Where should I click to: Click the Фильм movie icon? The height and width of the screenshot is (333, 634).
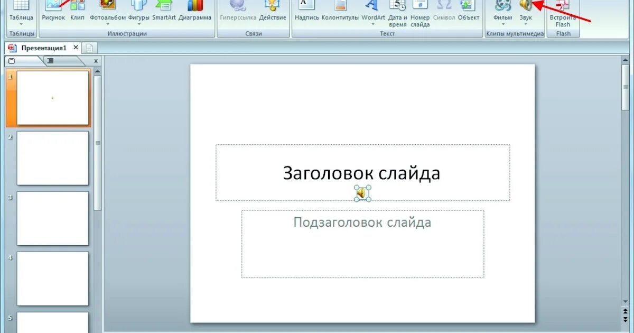(503, 5)
